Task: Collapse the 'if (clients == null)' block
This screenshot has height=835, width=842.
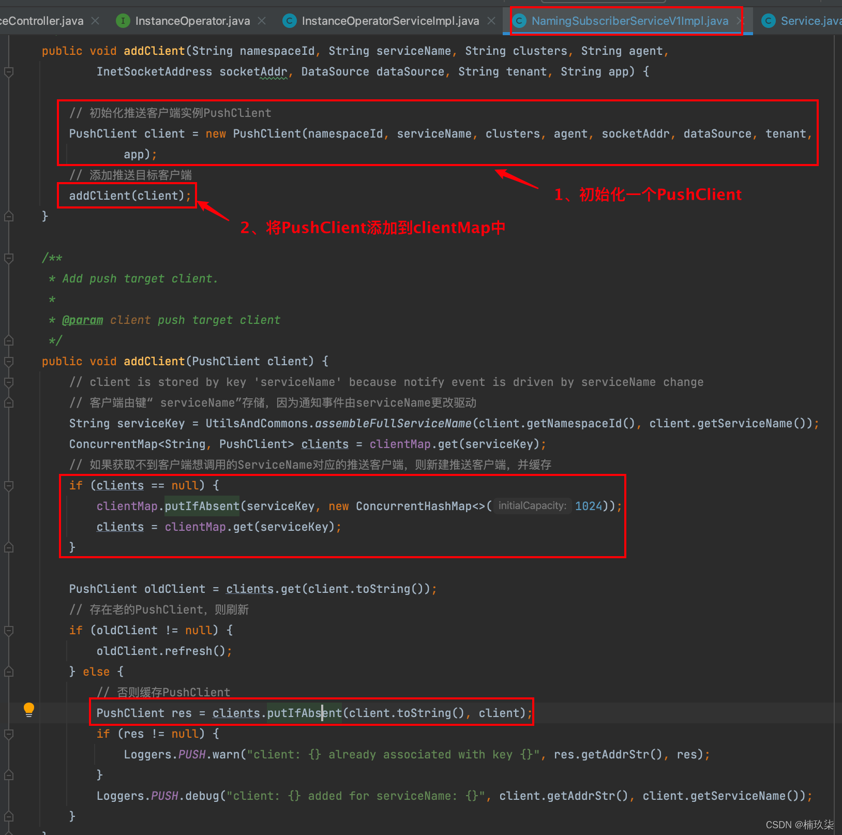Action: click(9, 485)
